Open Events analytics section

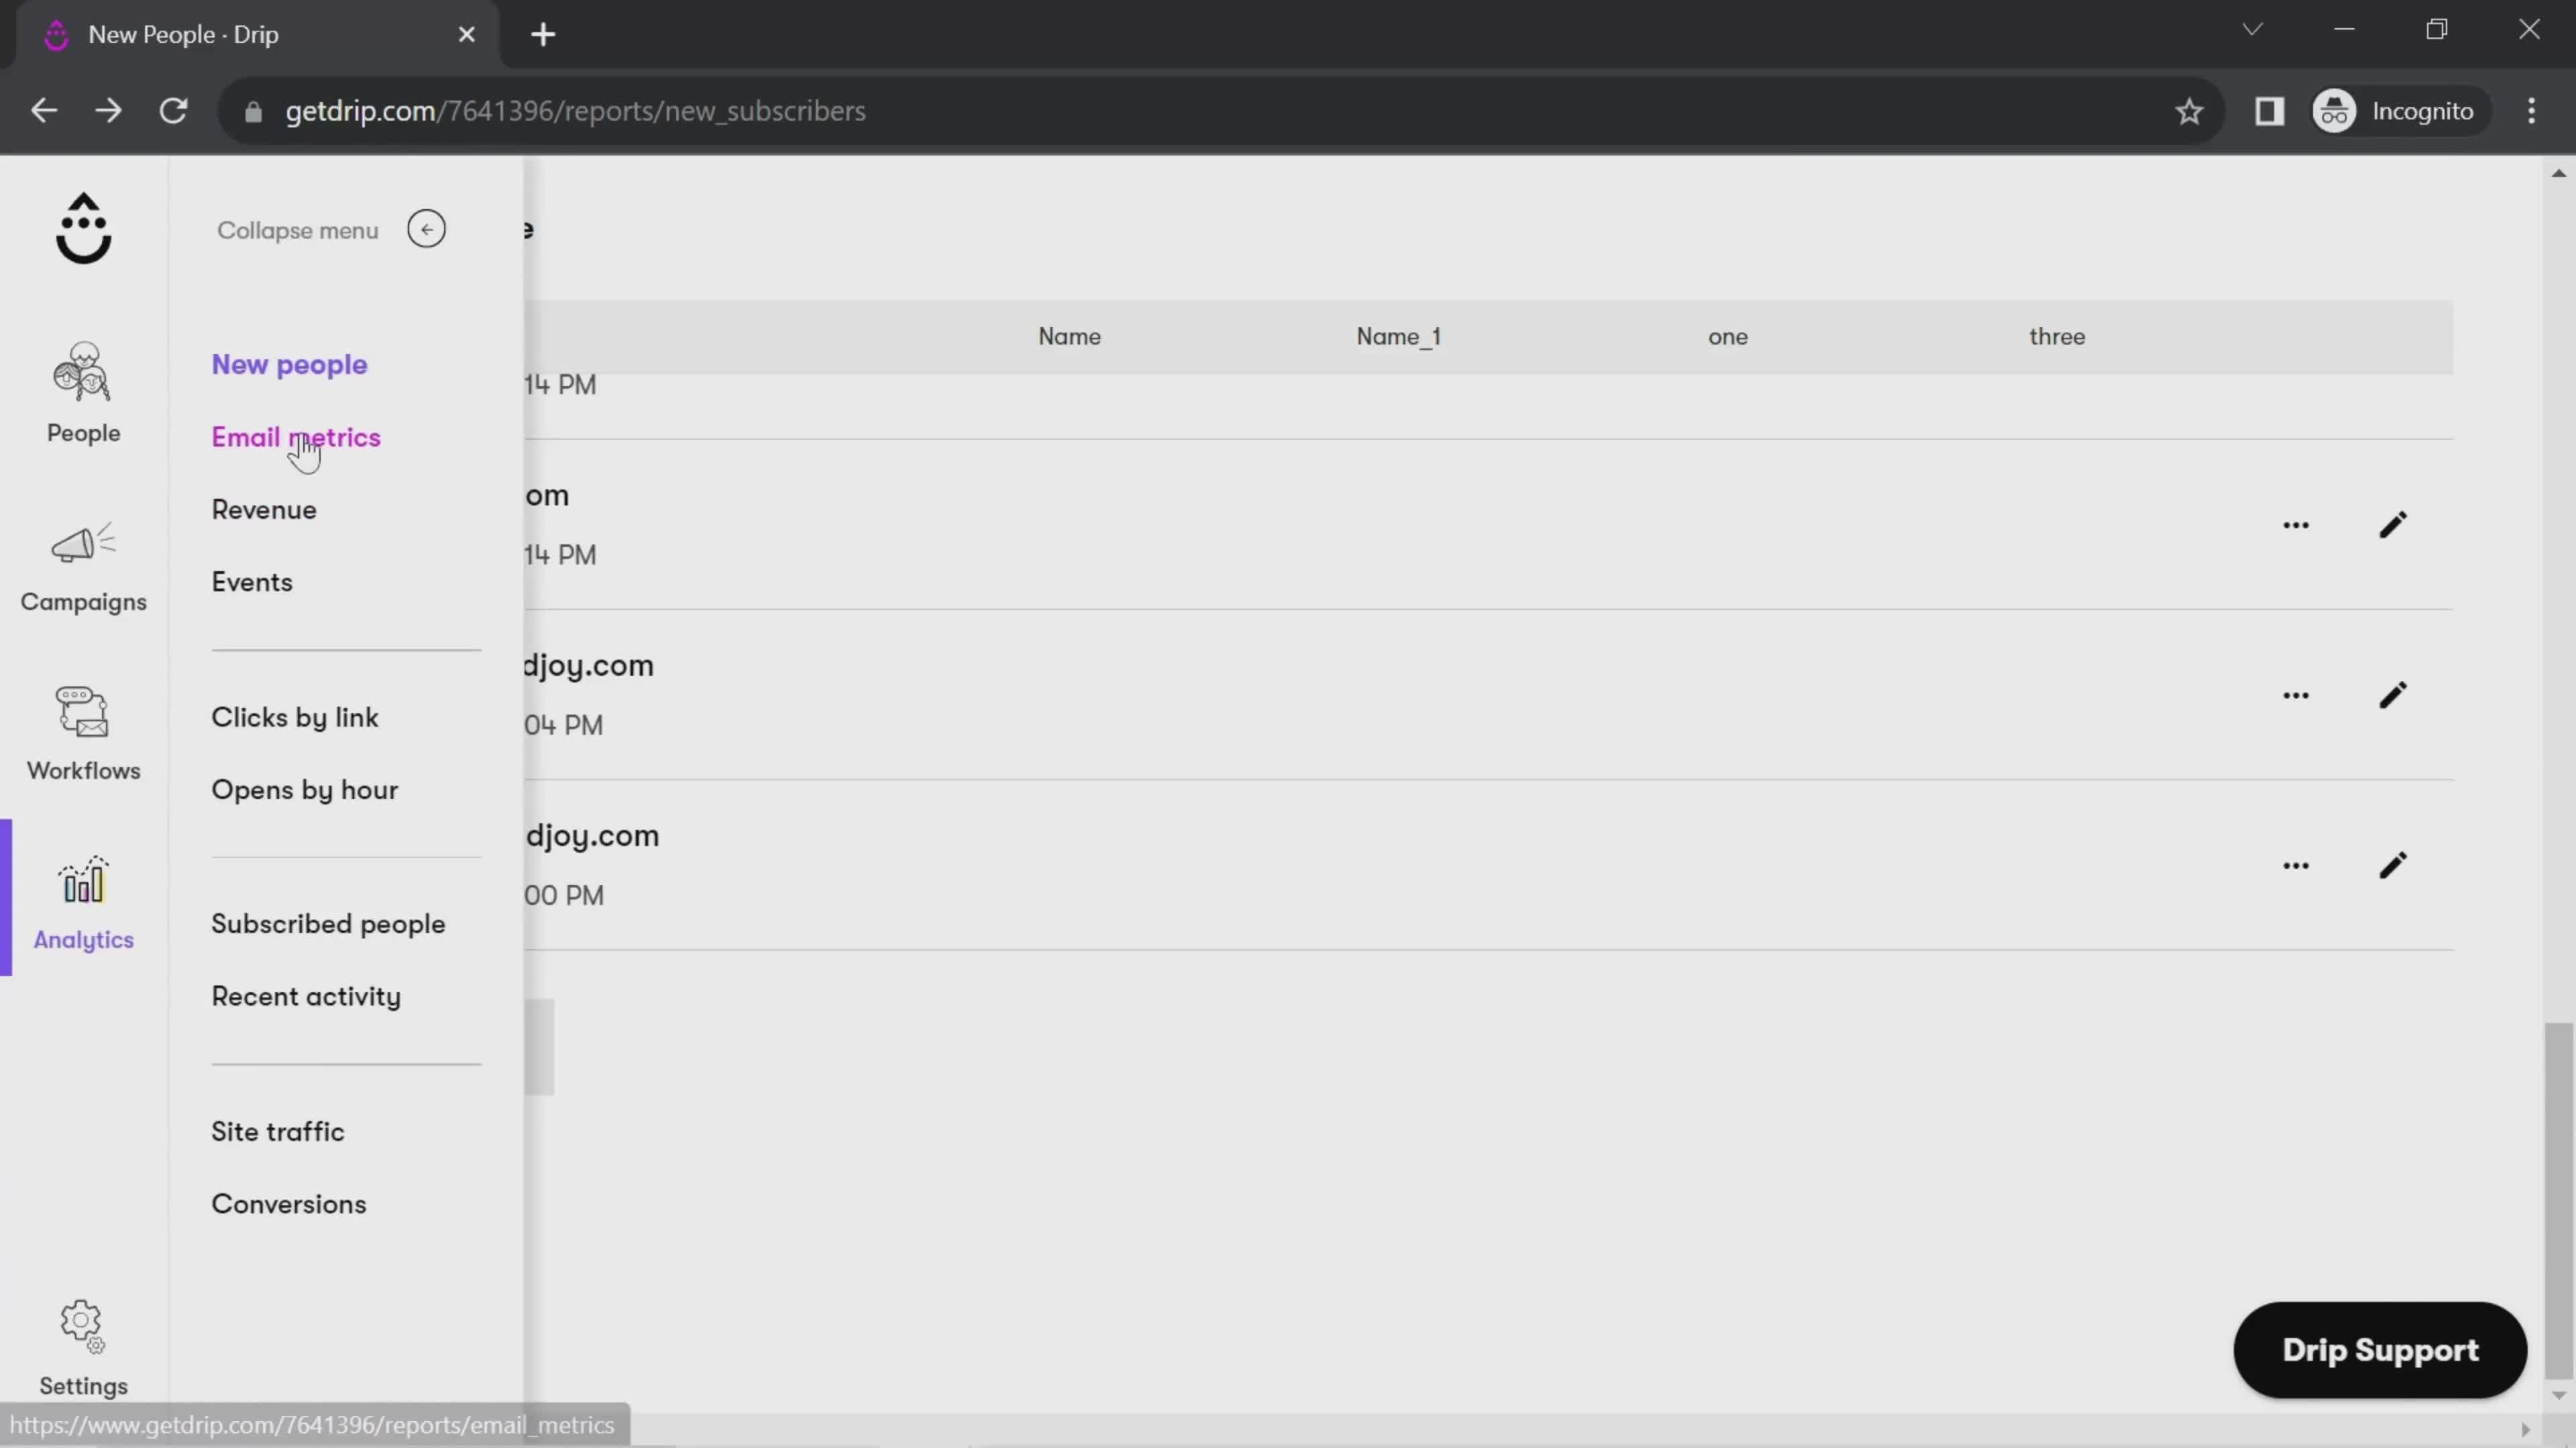(253, 582)
